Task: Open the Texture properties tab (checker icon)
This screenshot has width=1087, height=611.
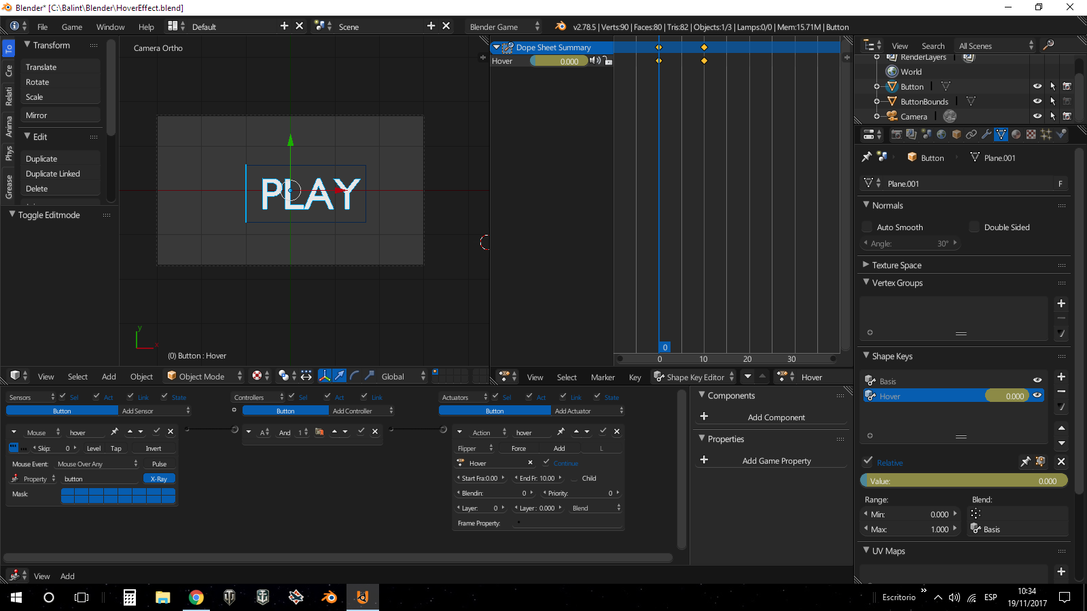Action: [x=1031, y=134]
